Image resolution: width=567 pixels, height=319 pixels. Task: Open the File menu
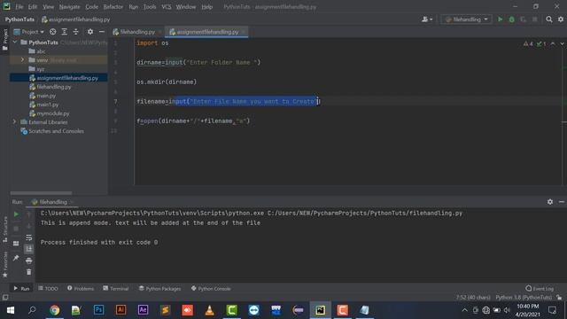19,7
